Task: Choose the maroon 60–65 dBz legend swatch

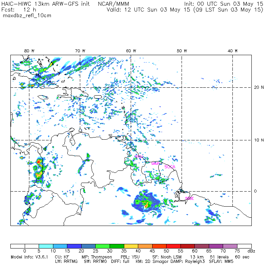Action: tap(202, 246)
